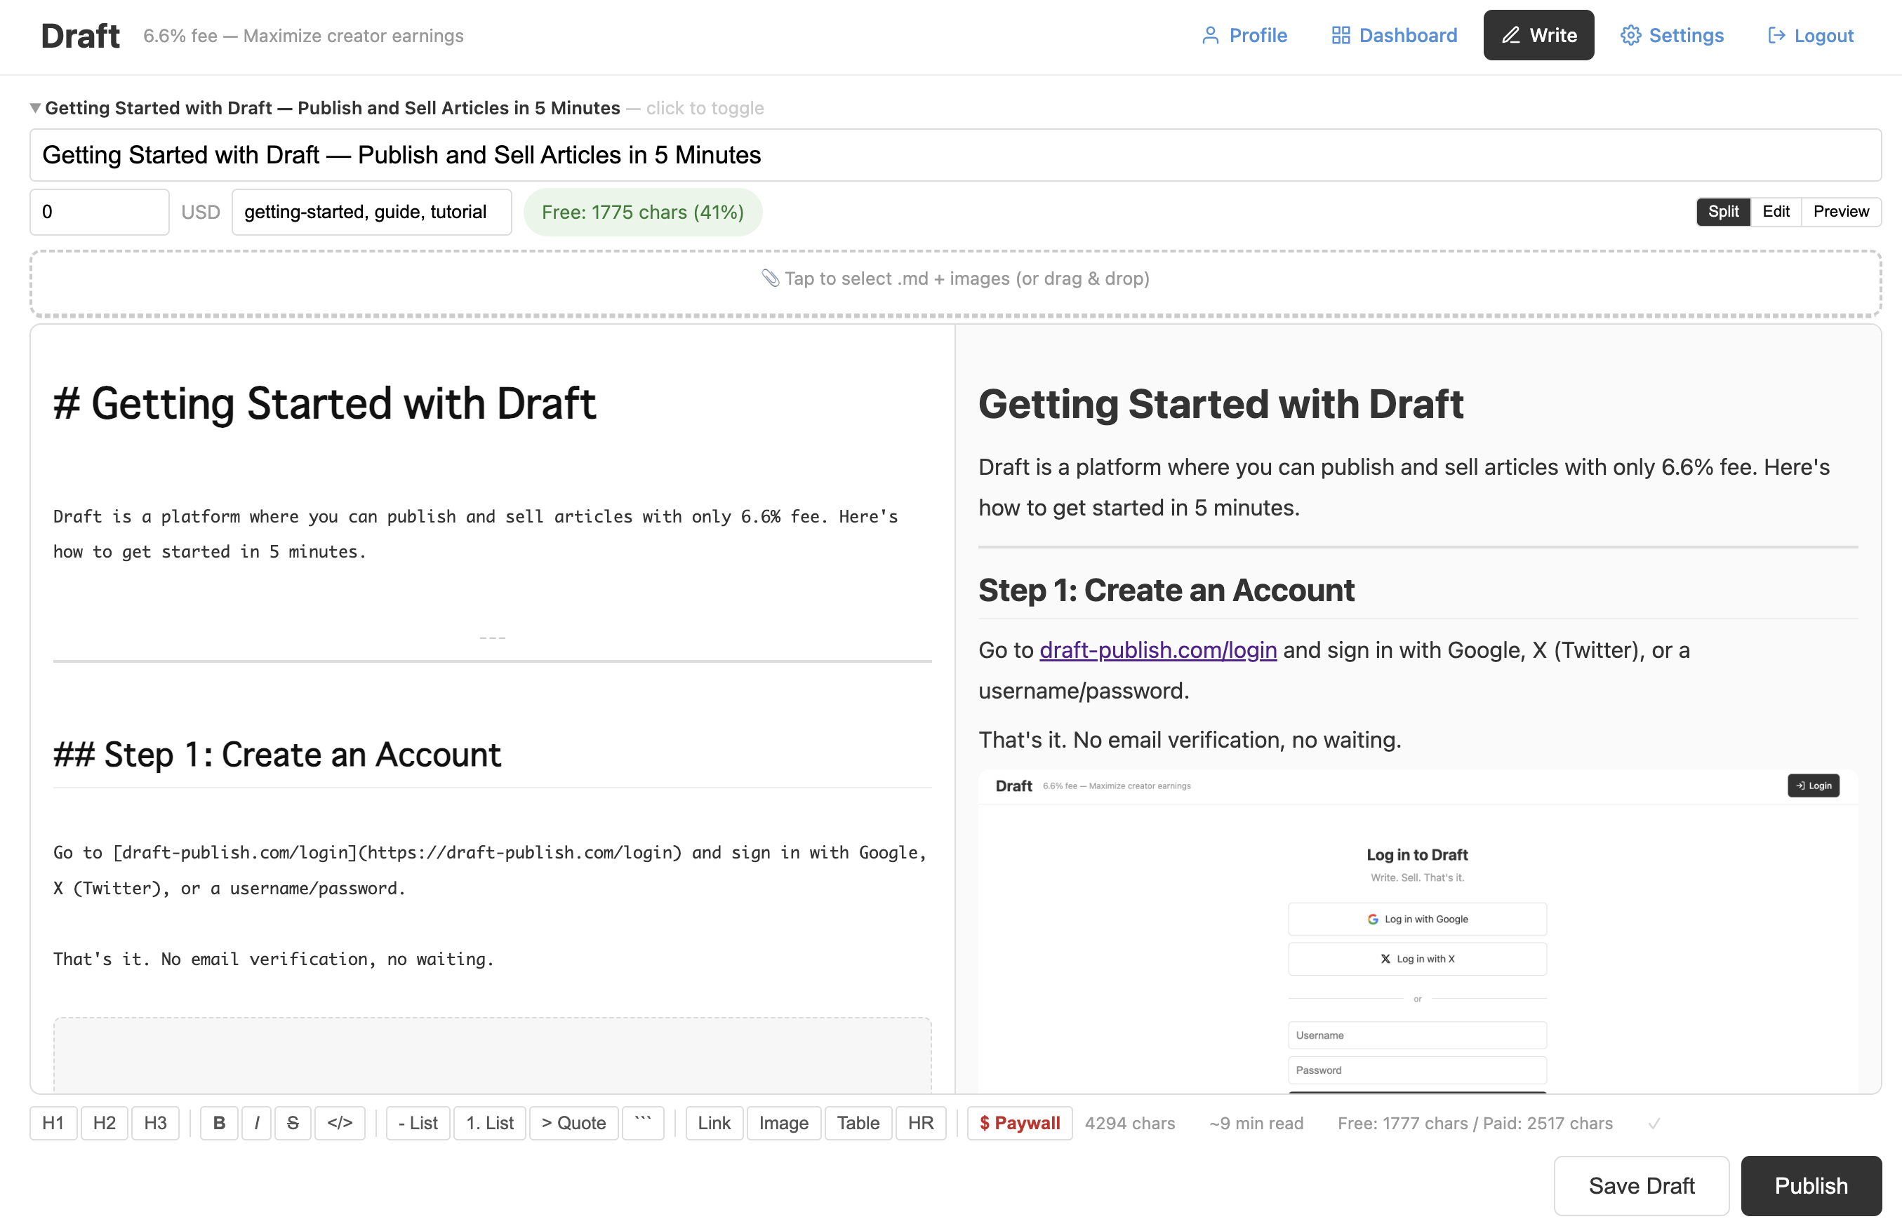Toggle italic formatting
This screenshot has width=1902, height=1226.
point(256,1122)
